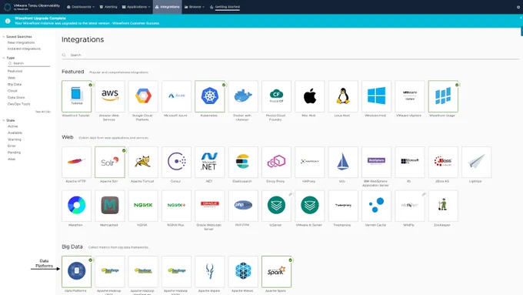
Task: Click the See All types link
Action: click(43, 112)
